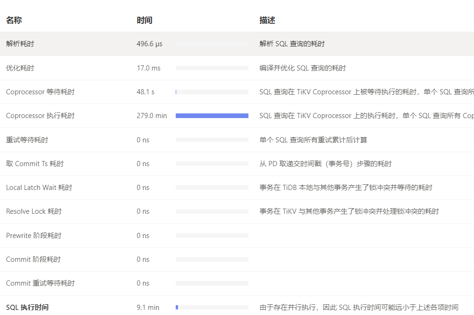Click the Commit 重试等待耗时 label

[x=40, y=283]
